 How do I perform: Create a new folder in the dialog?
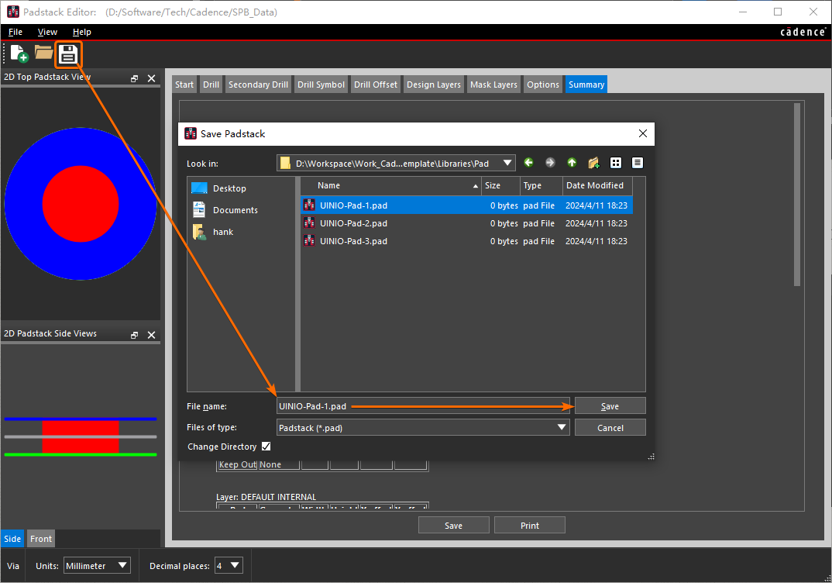point(593,163)
